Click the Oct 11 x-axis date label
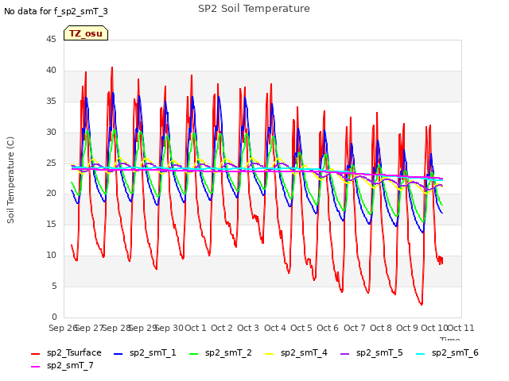This screenshot has height=381, width=509. [x=461, y=328]
